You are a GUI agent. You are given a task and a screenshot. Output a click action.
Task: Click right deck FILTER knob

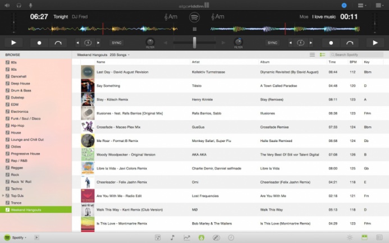click(x=239, y=42)
